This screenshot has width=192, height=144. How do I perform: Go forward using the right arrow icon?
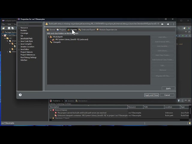[168, 24]
